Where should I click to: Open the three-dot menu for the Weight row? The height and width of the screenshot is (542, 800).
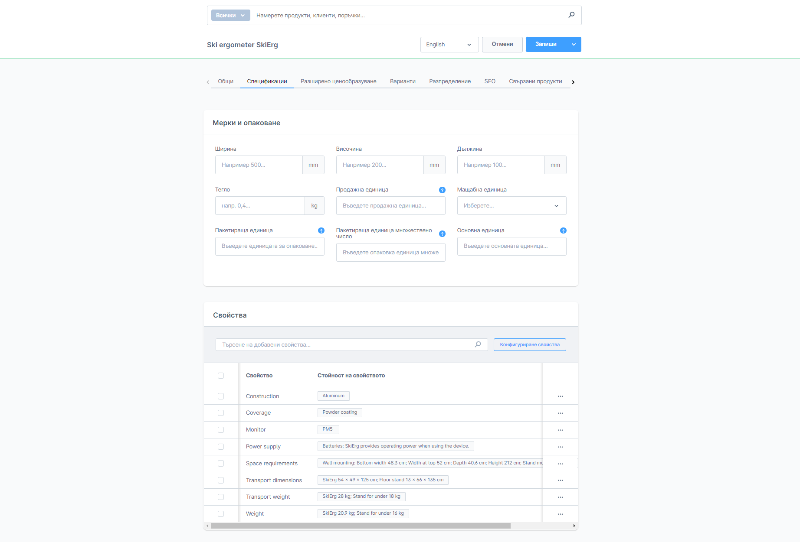(560, 514)
